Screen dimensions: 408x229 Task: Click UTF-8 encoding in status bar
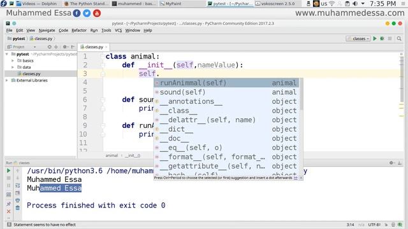pos(374,225)
